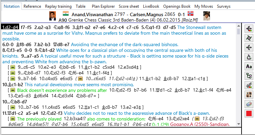Collapse the 9...c6-c5 variation line

tap(12, 67)
